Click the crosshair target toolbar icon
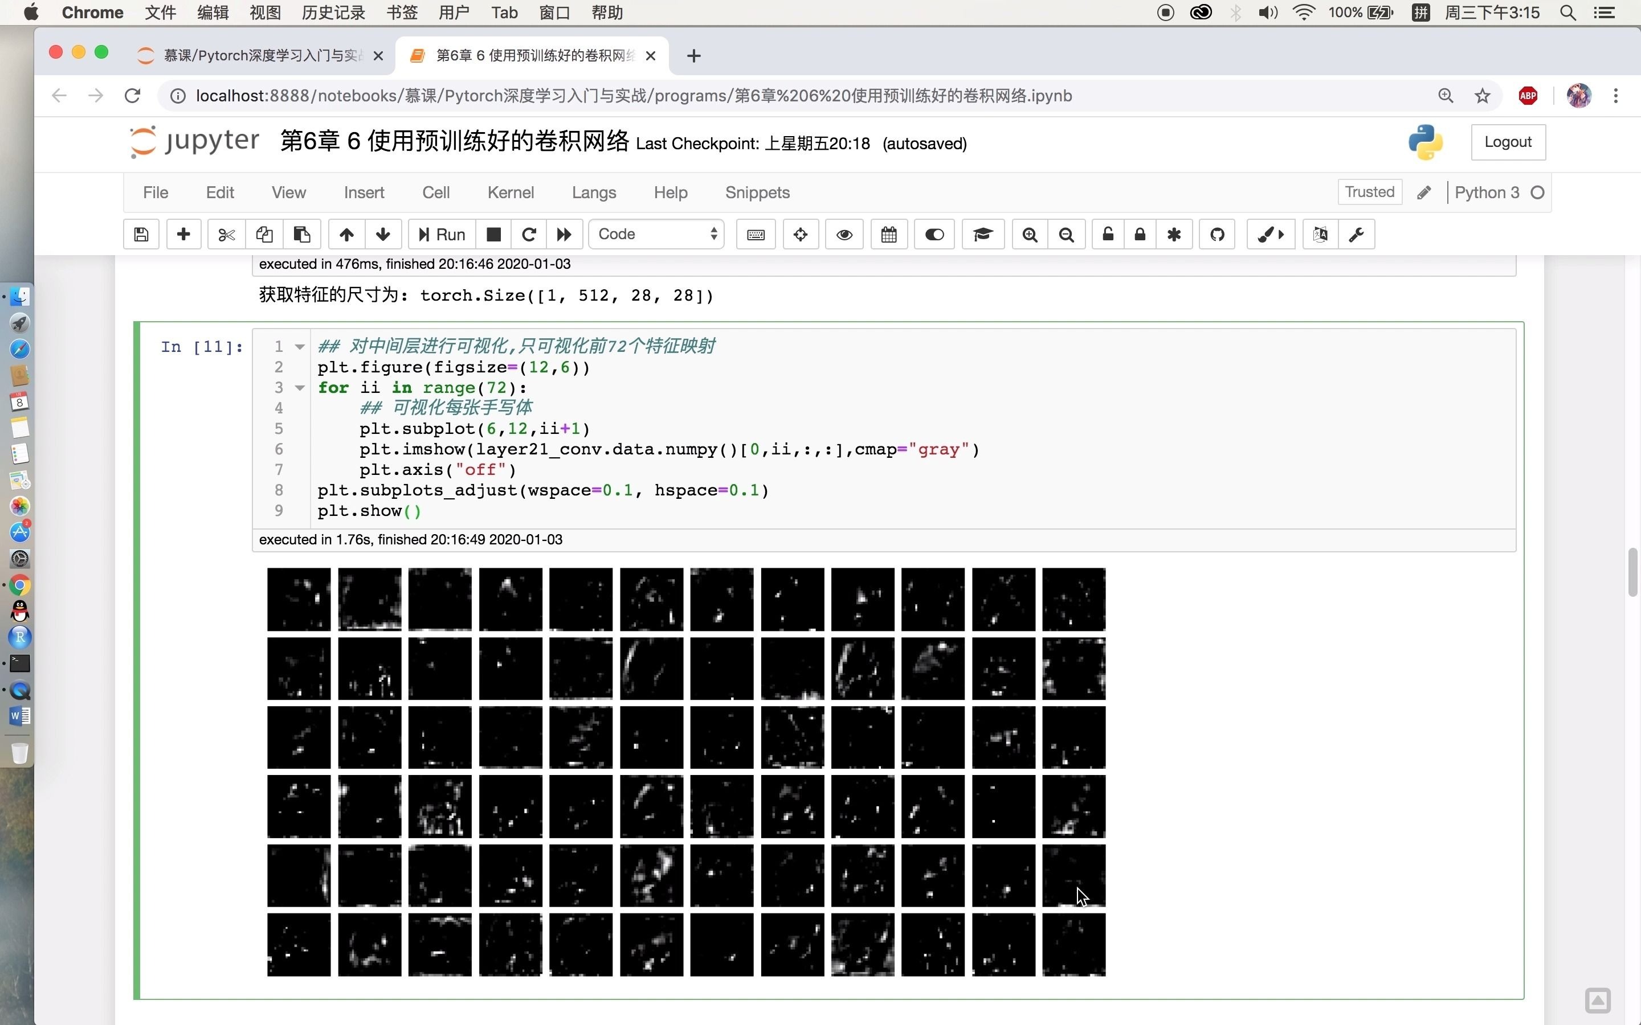Viewport: 1641px width, 1025px height. point(801,235)
